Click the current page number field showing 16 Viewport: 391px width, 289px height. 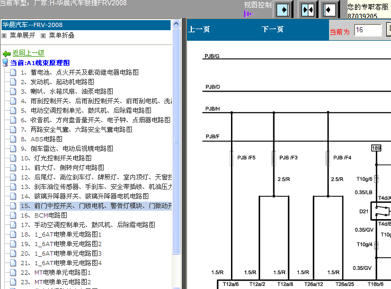tap(368, 30)
